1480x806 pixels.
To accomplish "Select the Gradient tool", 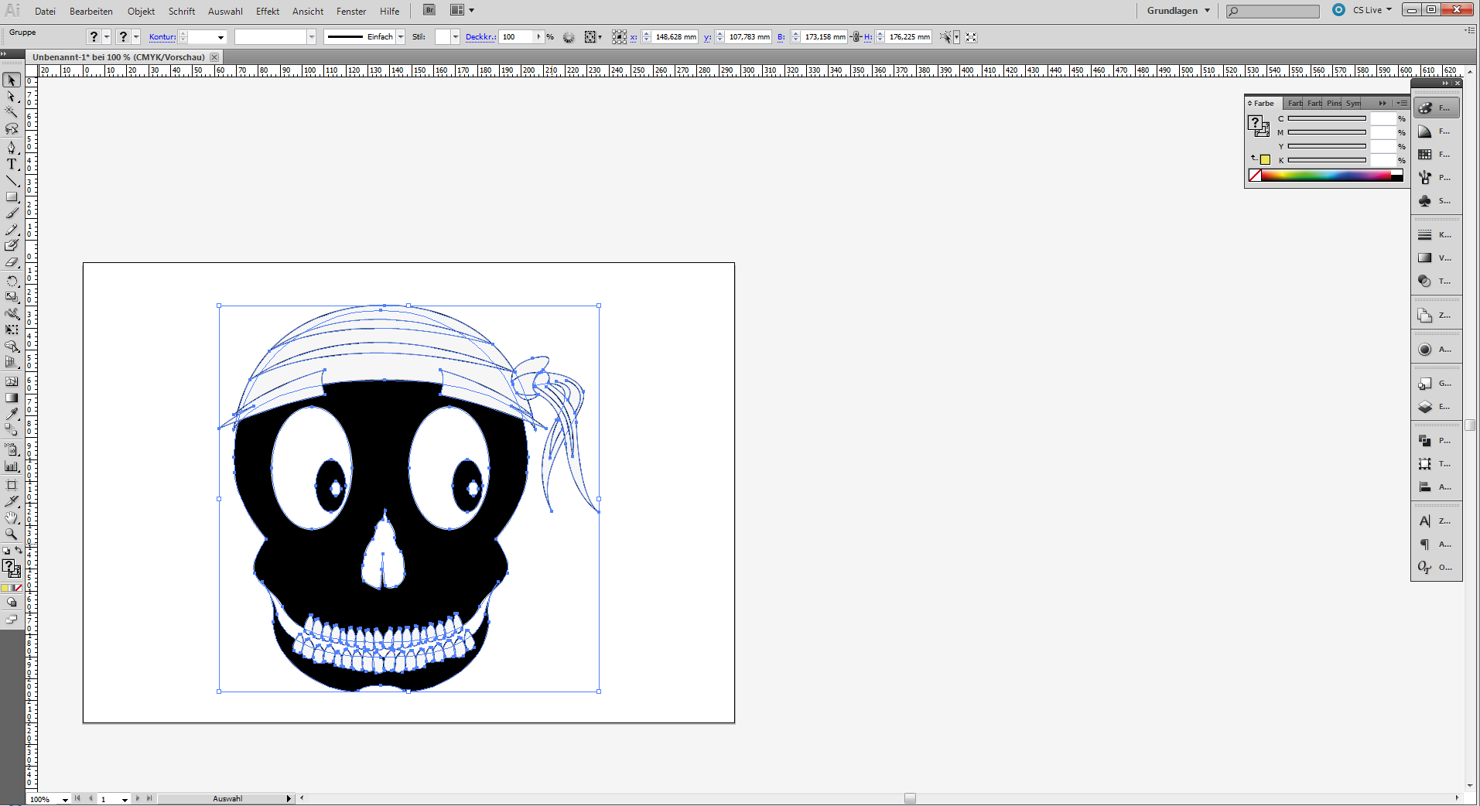I will click(12, 398).
